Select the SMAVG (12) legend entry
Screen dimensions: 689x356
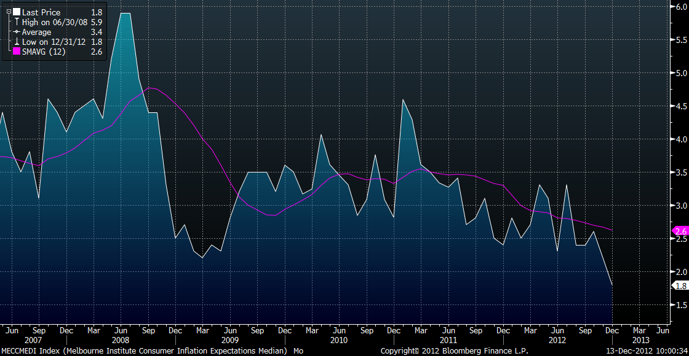tap(44, 52)
